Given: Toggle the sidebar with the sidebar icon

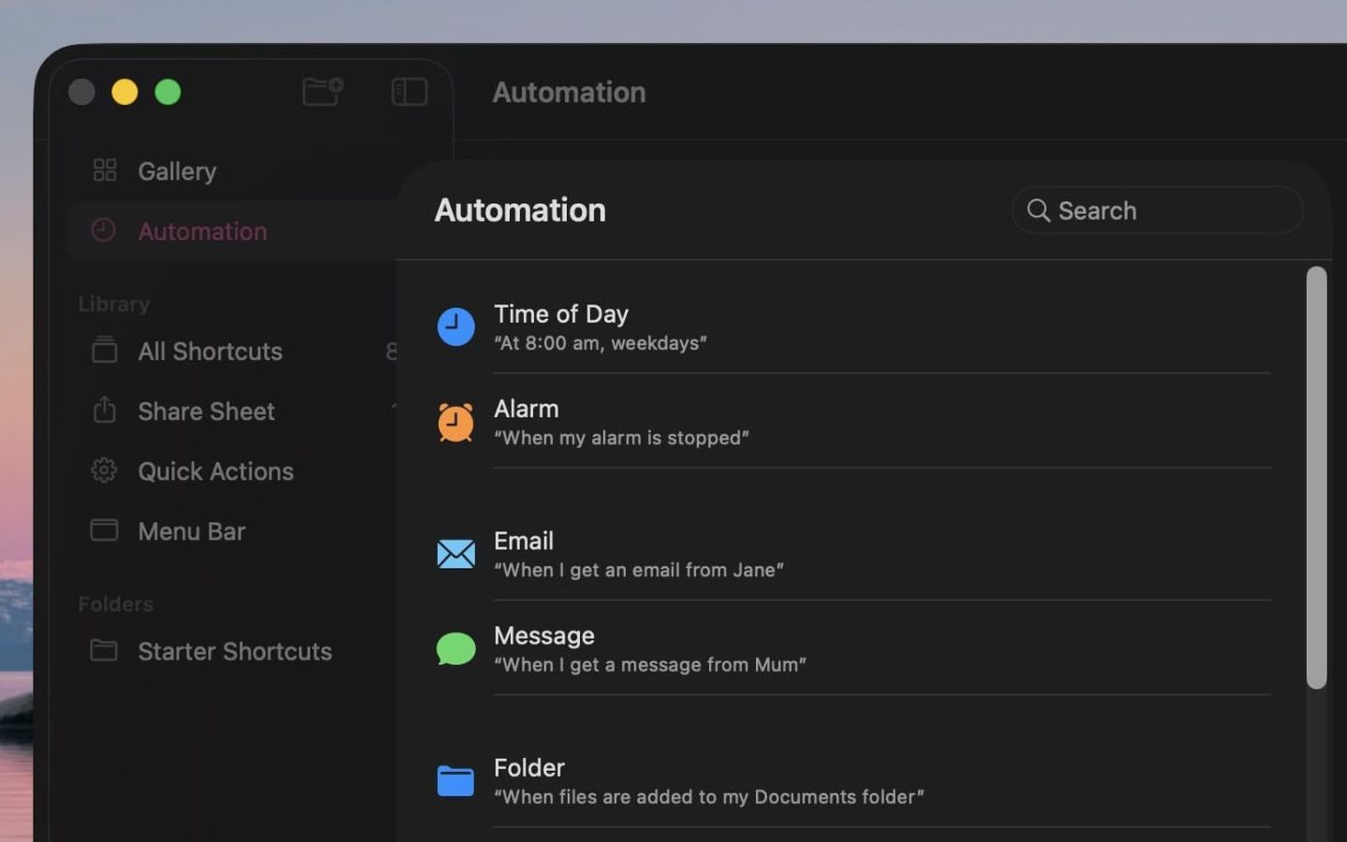Looking at the screenshot, I should coord(409,92).
